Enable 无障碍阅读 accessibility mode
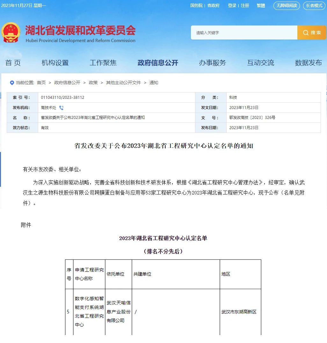The image size is (327, 343). (x=287, y=5)
